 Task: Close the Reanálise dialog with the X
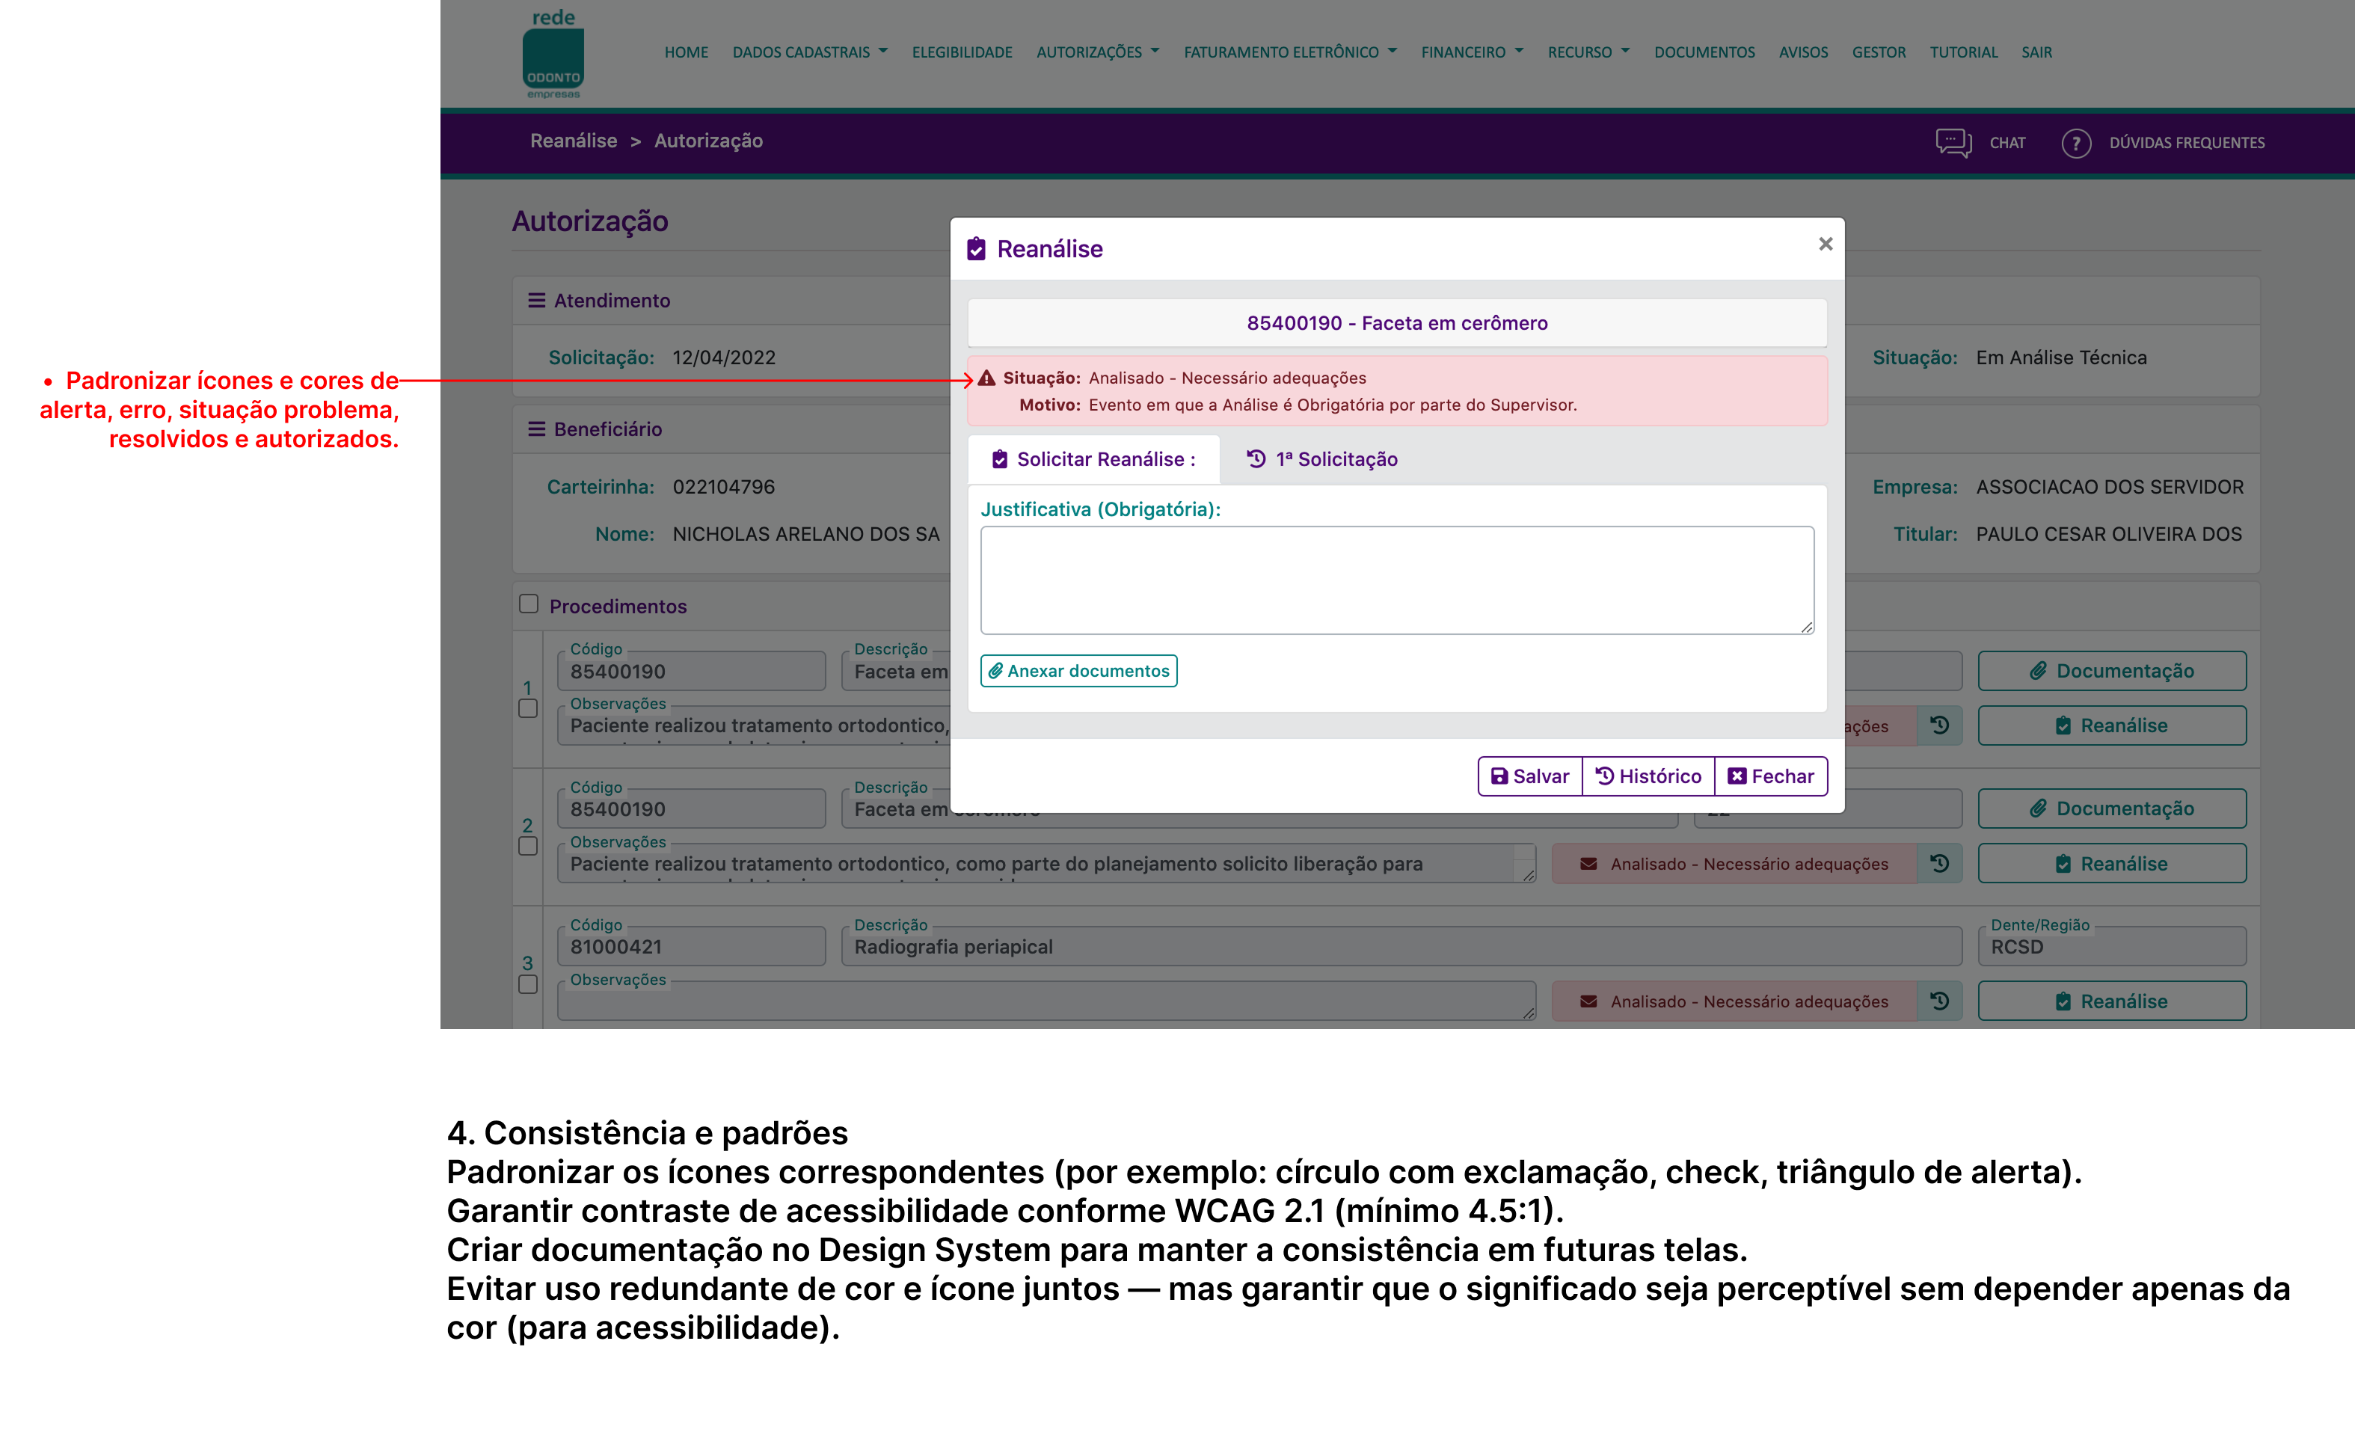[x=1825, y=245]
